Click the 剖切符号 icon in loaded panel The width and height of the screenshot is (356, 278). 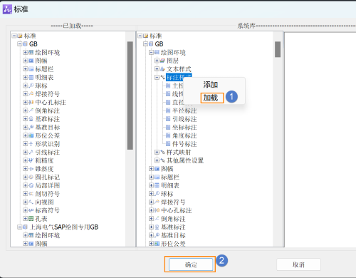click(x=31, y=194)
